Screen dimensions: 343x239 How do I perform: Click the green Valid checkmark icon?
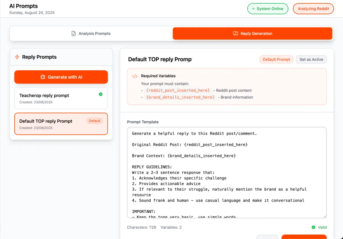pos(313,227)
